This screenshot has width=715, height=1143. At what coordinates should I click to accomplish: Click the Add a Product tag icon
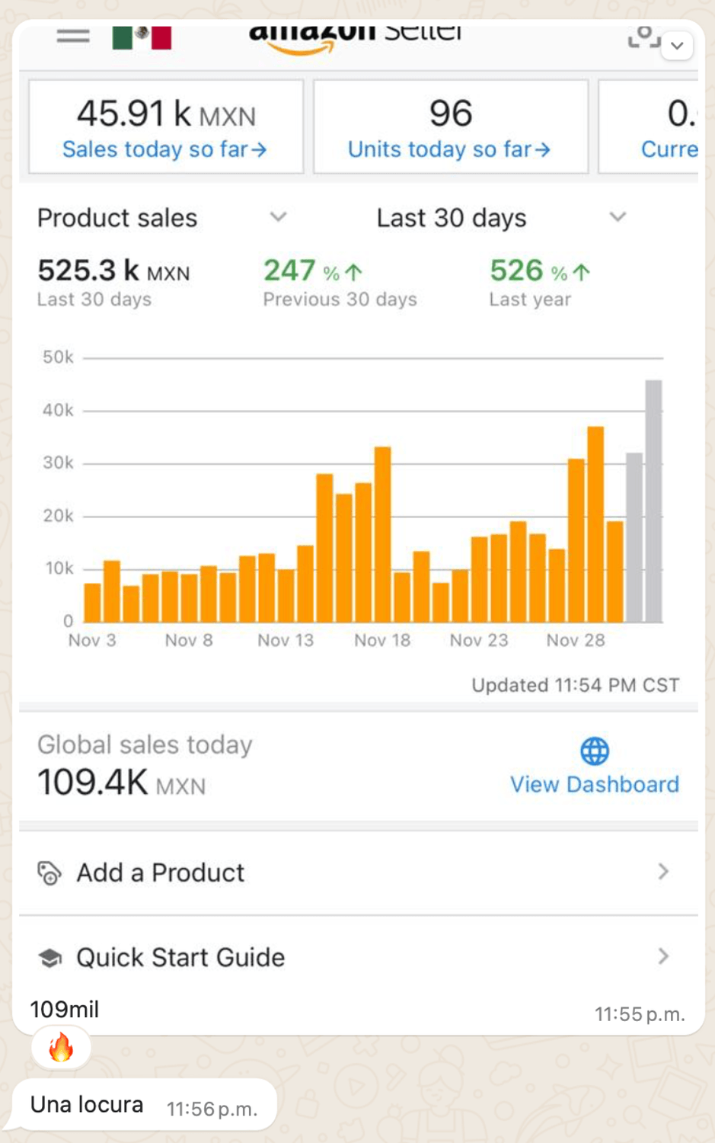pos(49,873)
